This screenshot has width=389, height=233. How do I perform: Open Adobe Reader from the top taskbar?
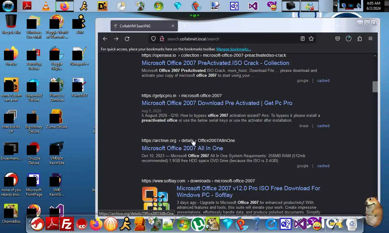(x=27, y=6)
